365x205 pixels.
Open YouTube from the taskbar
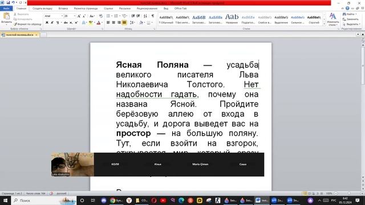163,200
